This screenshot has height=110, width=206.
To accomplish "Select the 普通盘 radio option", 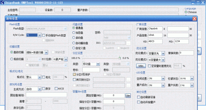I will coord(74,28).
